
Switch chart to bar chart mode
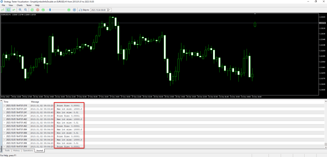[x=3, y=10]
